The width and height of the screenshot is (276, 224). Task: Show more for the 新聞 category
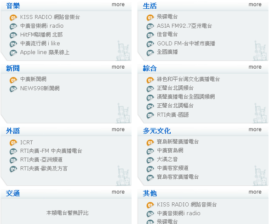pos(118,67)
